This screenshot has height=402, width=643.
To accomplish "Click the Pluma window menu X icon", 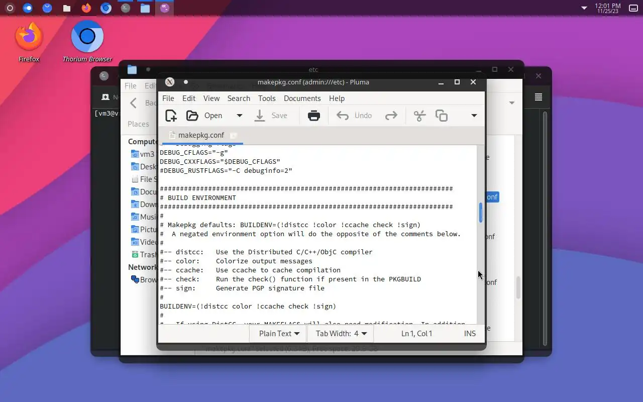I will click(170, 82).
